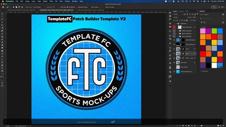Hide the www.templatefc.com layer
Image resolution: width=226 pixels, height=127 pixels.
pos(174,72)
